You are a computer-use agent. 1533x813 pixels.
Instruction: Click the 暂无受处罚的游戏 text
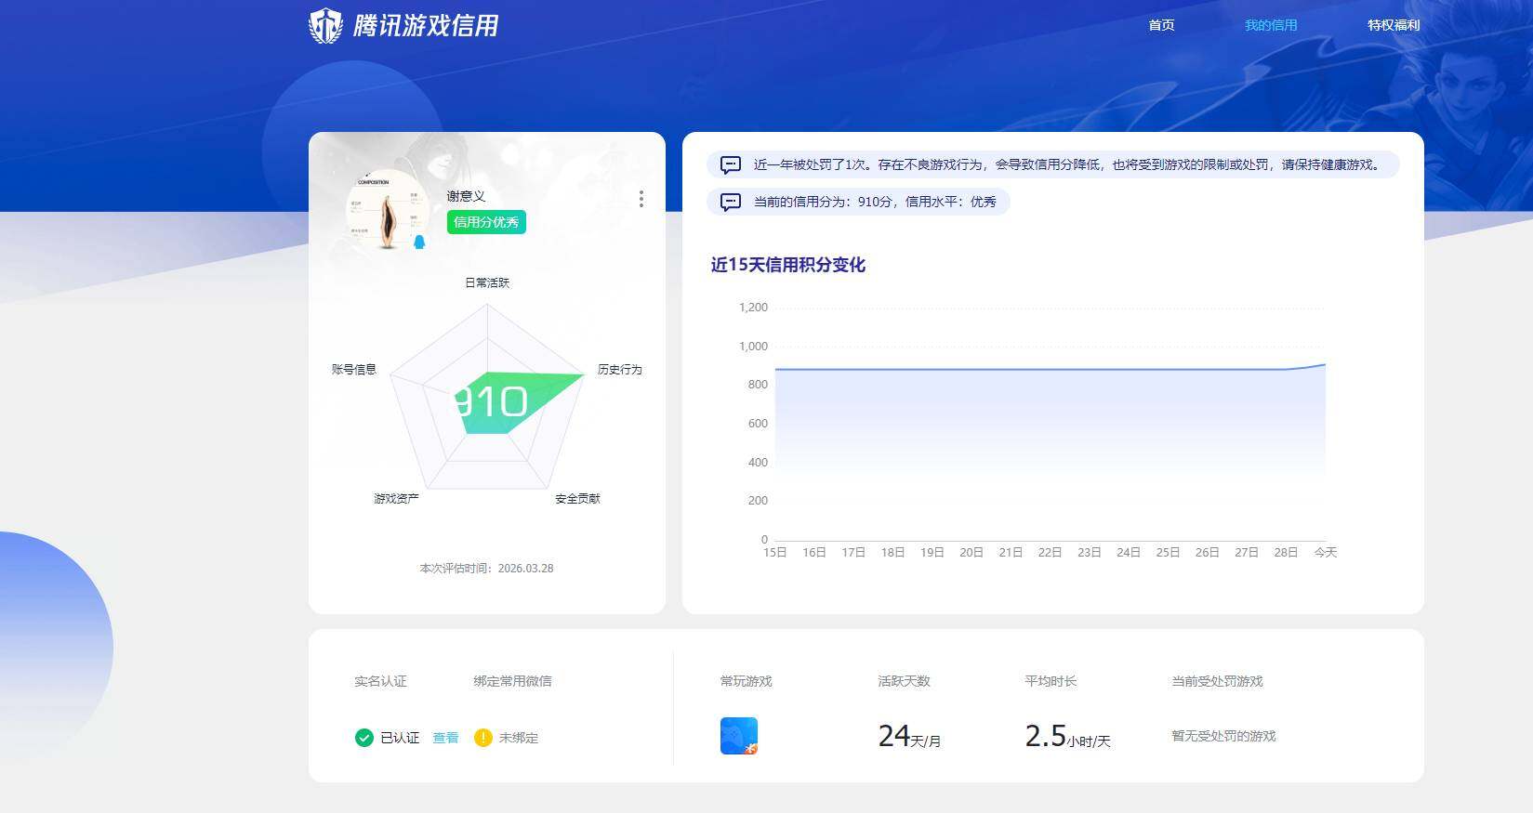coord(1223,736)
